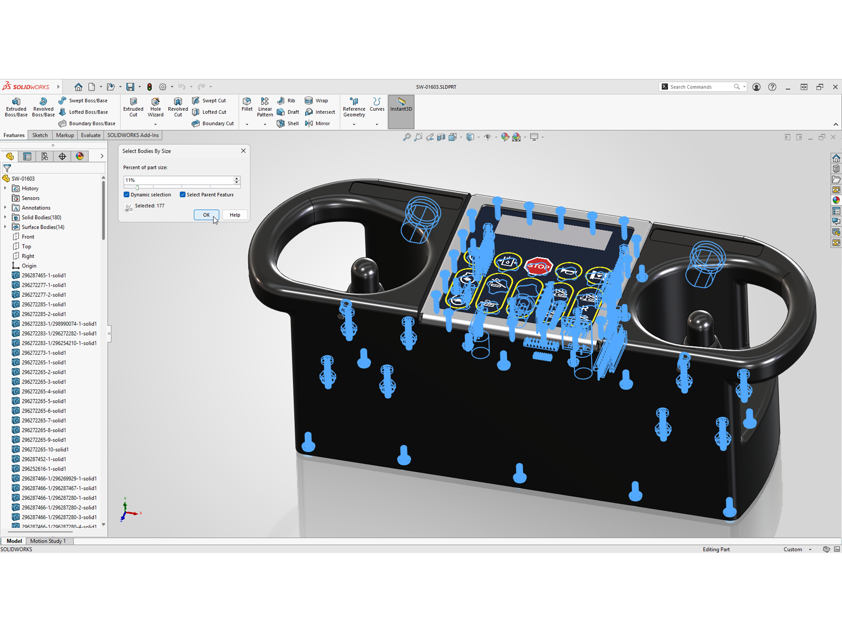This screenshot has width=842, height=632.
Task: Click the Draft tool
Action: (x=288, y=112)
